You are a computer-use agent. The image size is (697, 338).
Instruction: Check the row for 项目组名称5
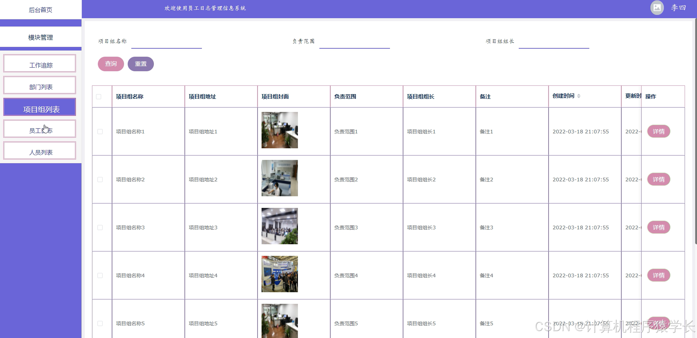point(100,323)
